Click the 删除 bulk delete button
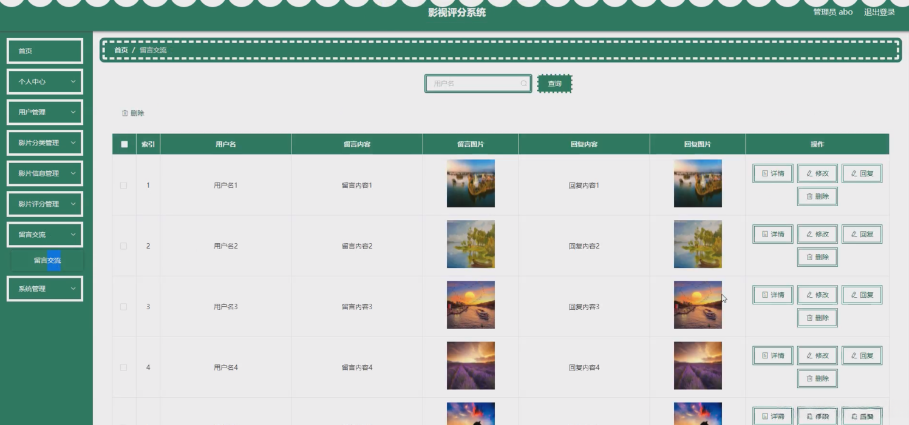The width and height of the screenshot is (909, 425). point(133,113)
